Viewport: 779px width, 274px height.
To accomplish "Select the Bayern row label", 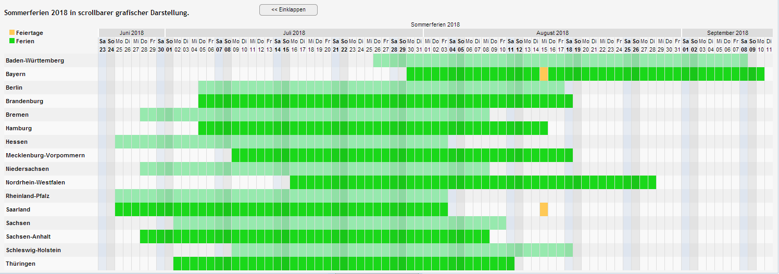I will 16,74.
